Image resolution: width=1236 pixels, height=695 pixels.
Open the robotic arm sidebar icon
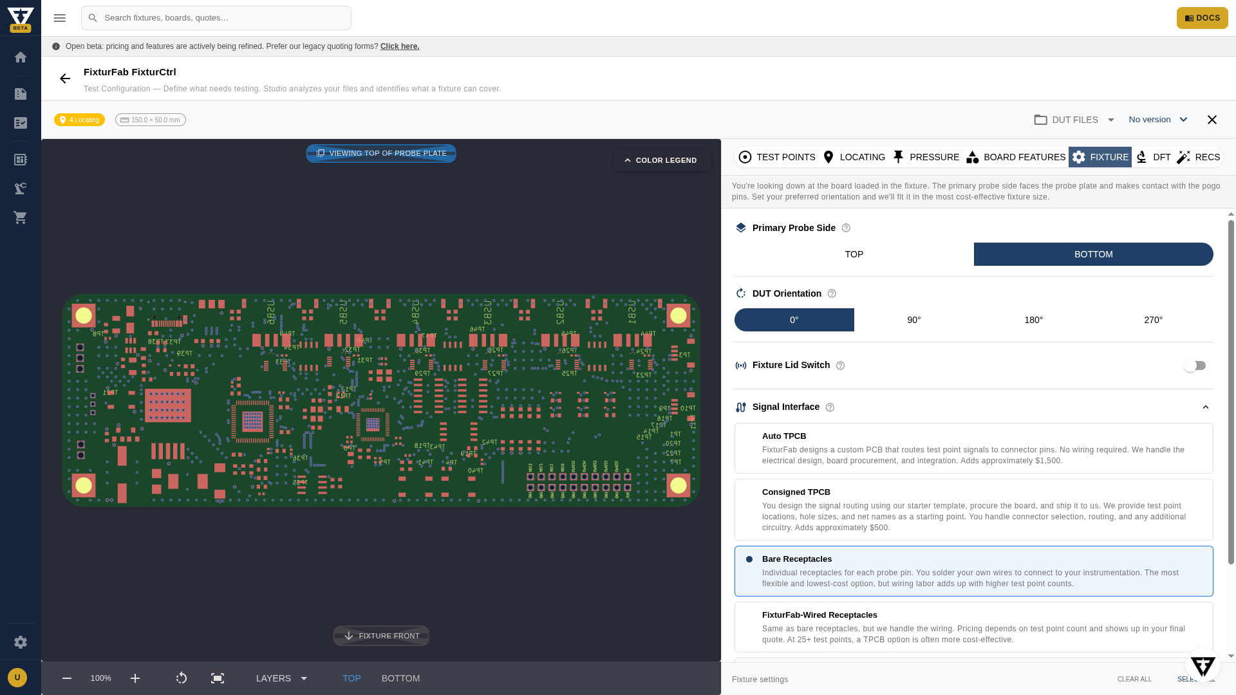(21, 189)
